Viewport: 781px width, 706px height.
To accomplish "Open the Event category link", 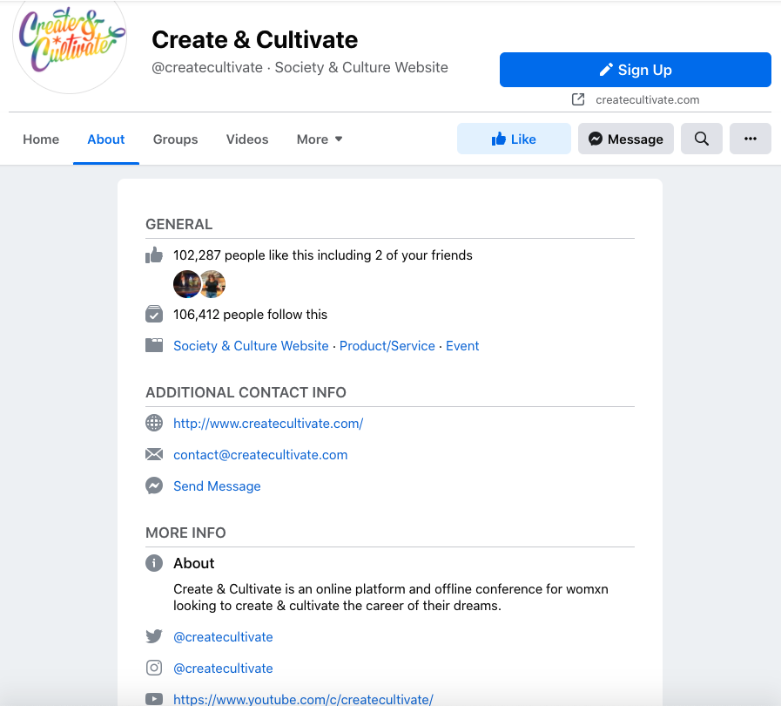I will pyautogui.click(x=462, y=345).
